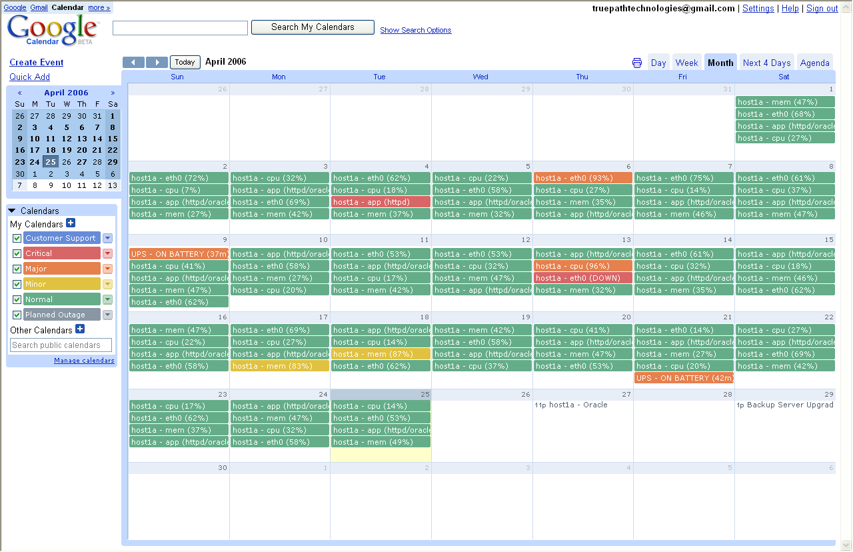Image resolution: width=853 pixels, height=552 pixels.
Task: Click Show Search Options link
Action: pos(416,30)
